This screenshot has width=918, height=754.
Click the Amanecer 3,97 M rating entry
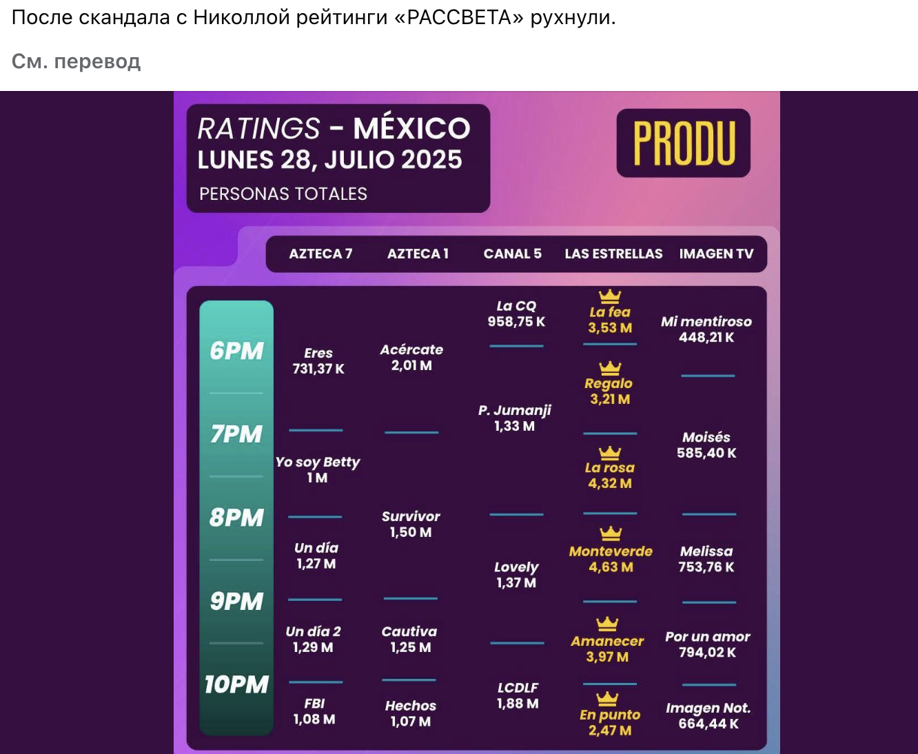pyautogui.click(x=607, y=649)
